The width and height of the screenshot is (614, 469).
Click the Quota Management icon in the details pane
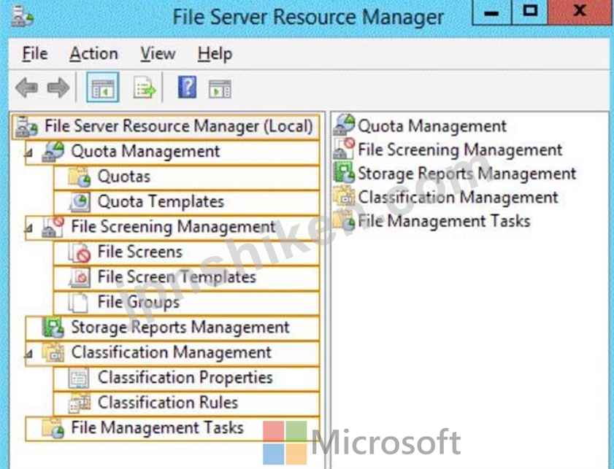[x=344, y=125]
